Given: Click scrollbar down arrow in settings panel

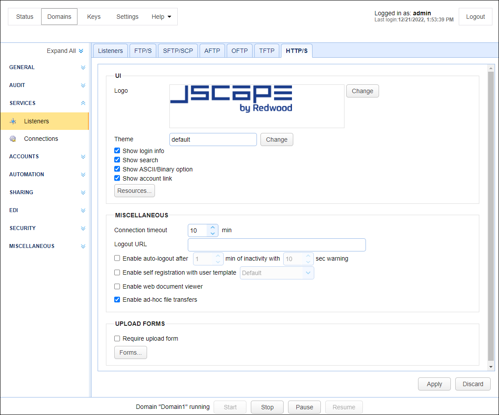Looking at the screenshot, I should click(491, 367).
